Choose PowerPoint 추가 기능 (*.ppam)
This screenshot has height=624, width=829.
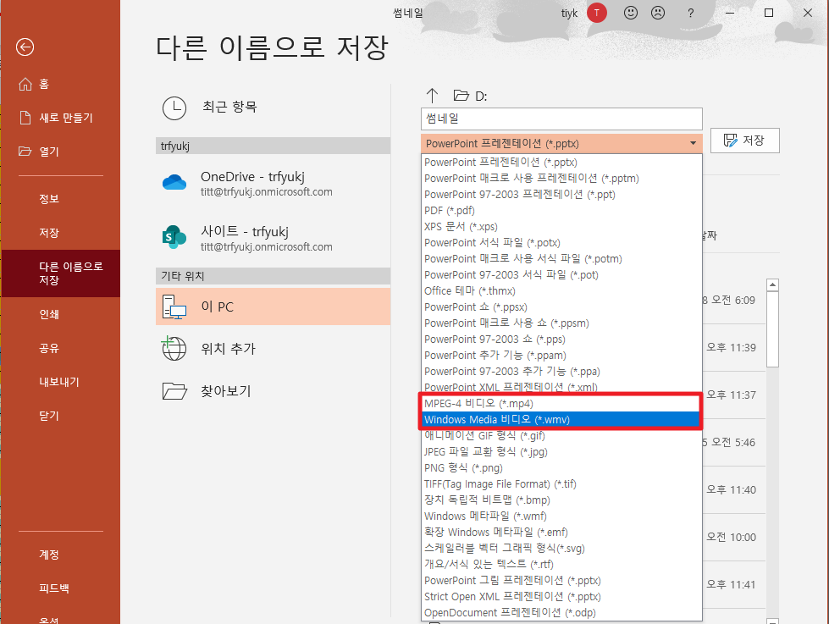point(561,356)
